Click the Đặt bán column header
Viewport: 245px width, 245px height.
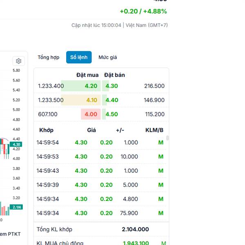114,75
